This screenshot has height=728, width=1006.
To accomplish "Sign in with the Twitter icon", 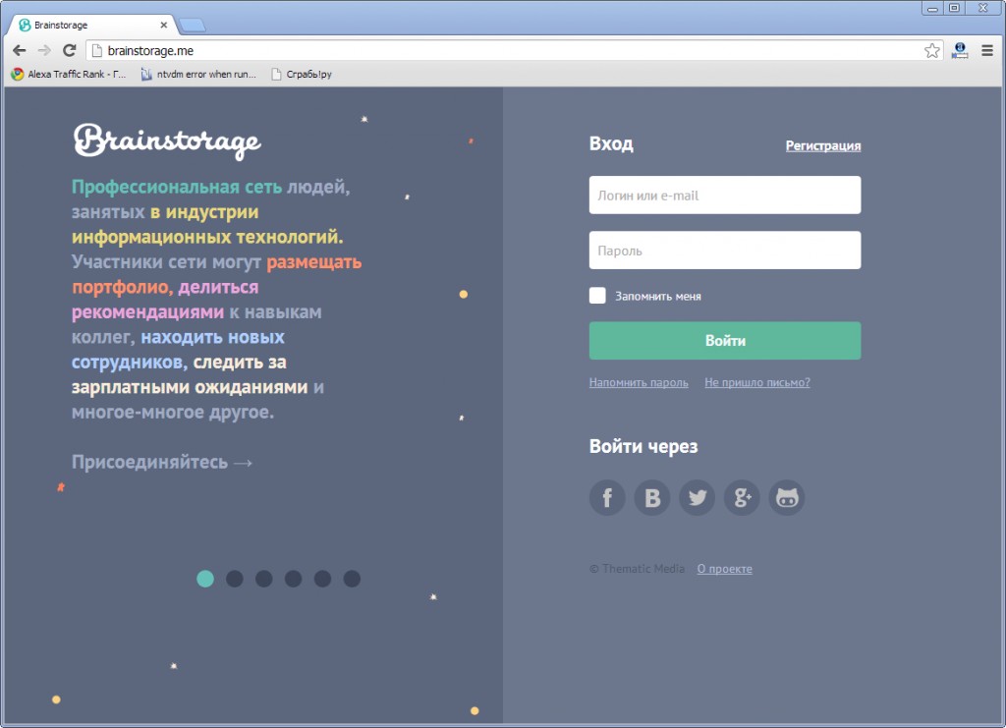I will coord(697,498).
